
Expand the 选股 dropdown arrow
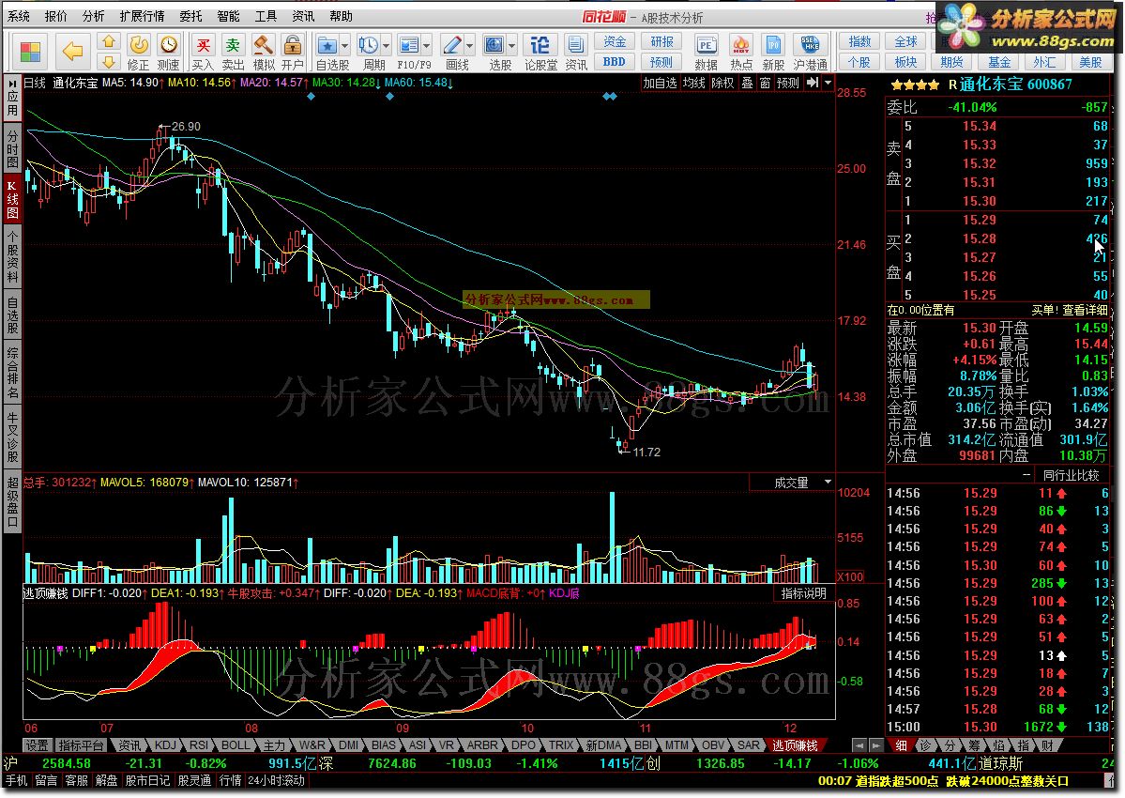pyautogui.click(x=511, y=46)
